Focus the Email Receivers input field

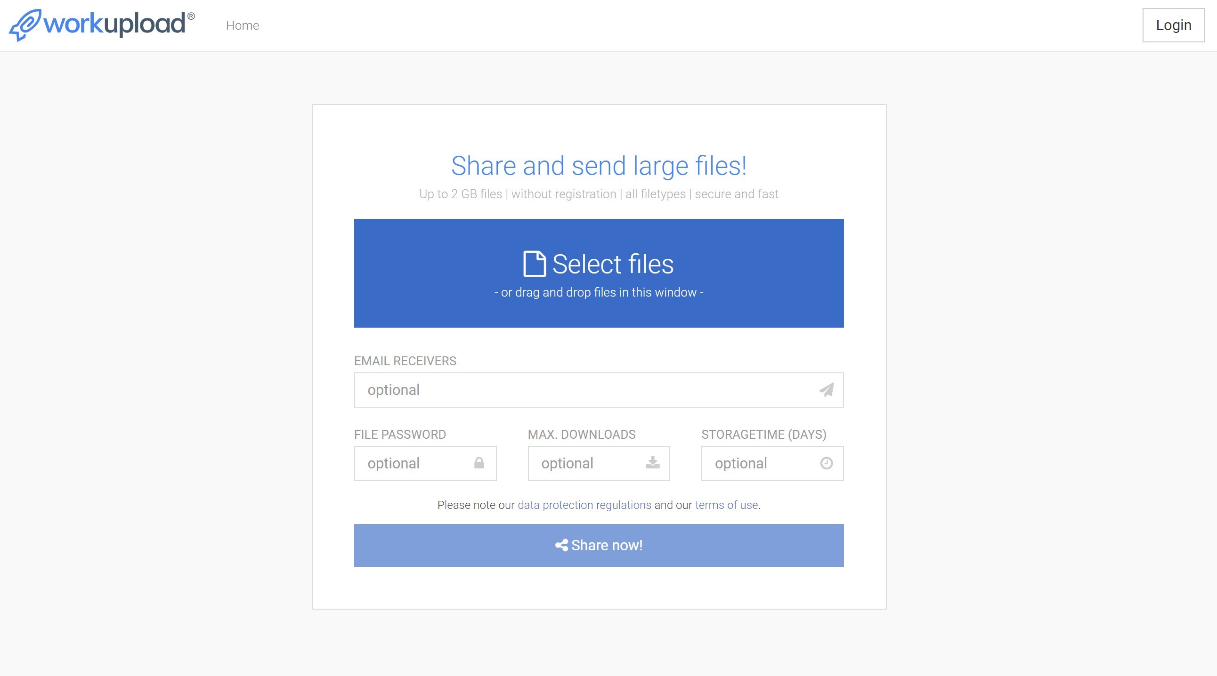click(581, 390)
